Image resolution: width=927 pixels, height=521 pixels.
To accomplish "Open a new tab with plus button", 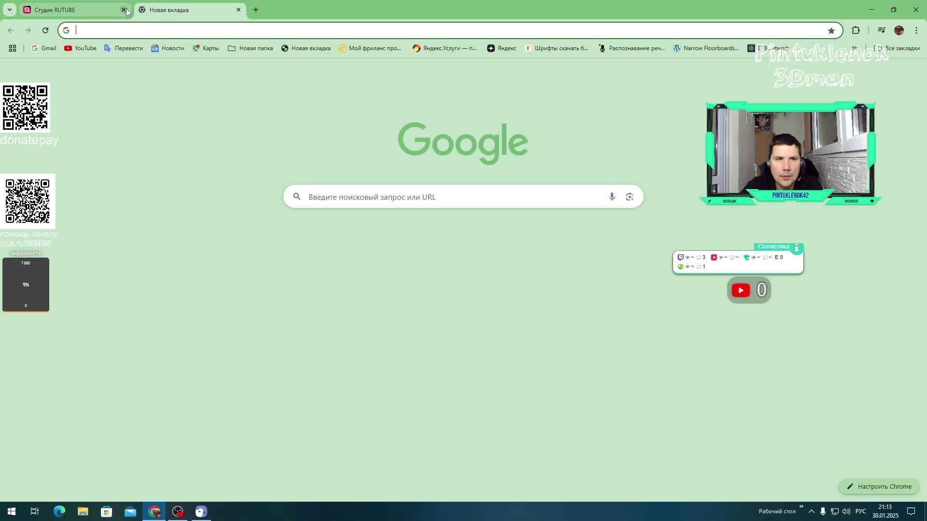I will pos(256,10).
